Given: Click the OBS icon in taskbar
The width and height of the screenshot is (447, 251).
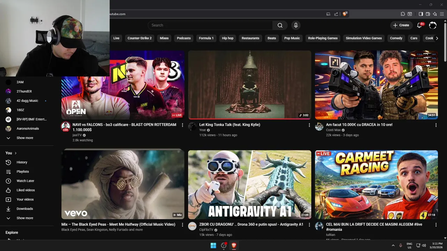Looking at the screenshot, I should (224, 245).
